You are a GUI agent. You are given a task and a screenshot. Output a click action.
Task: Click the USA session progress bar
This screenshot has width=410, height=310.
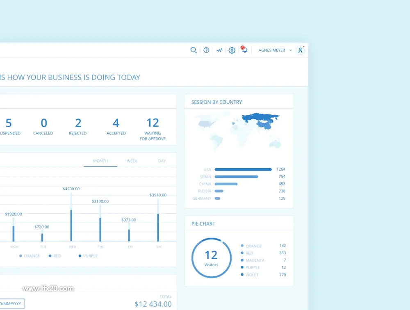click(x=243, y=169)
